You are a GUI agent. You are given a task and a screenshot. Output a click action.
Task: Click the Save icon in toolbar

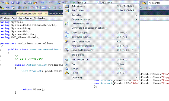(x=12, y=3)
